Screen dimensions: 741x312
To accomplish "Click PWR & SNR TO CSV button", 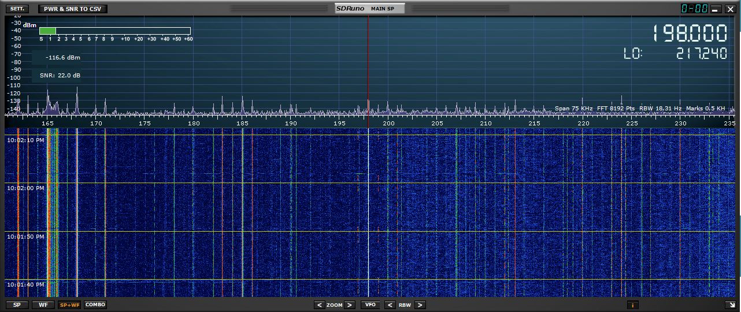I will (x=72, y=9).
